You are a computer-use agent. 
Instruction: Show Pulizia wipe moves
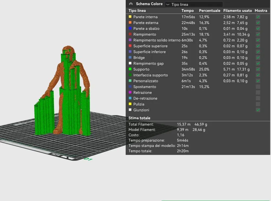pos(258,104)
